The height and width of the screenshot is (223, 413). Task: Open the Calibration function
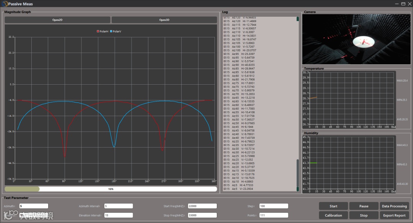333,215
